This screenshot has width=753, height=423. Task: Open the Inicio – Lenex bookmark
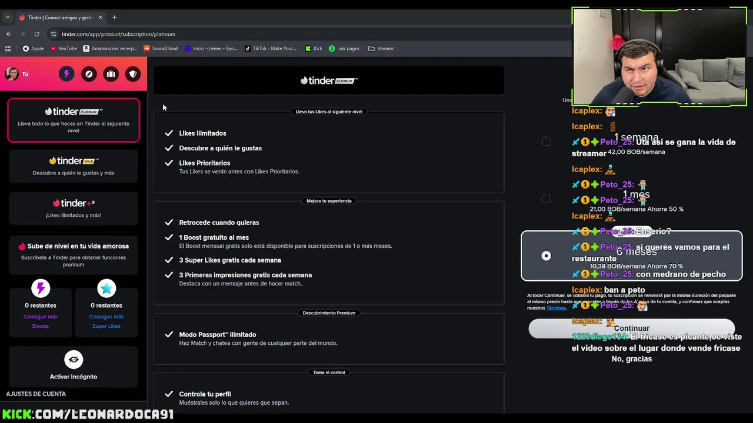[x=211, y=48]
